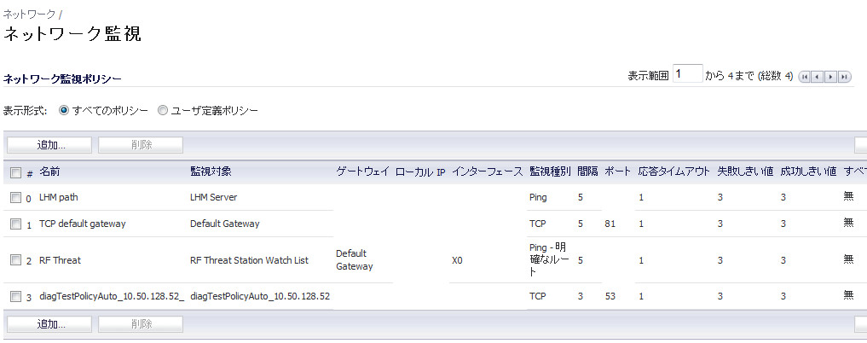This screenshot has height=343, width=867.
Task: Click the bottom 削除 button
Action: 141,324
